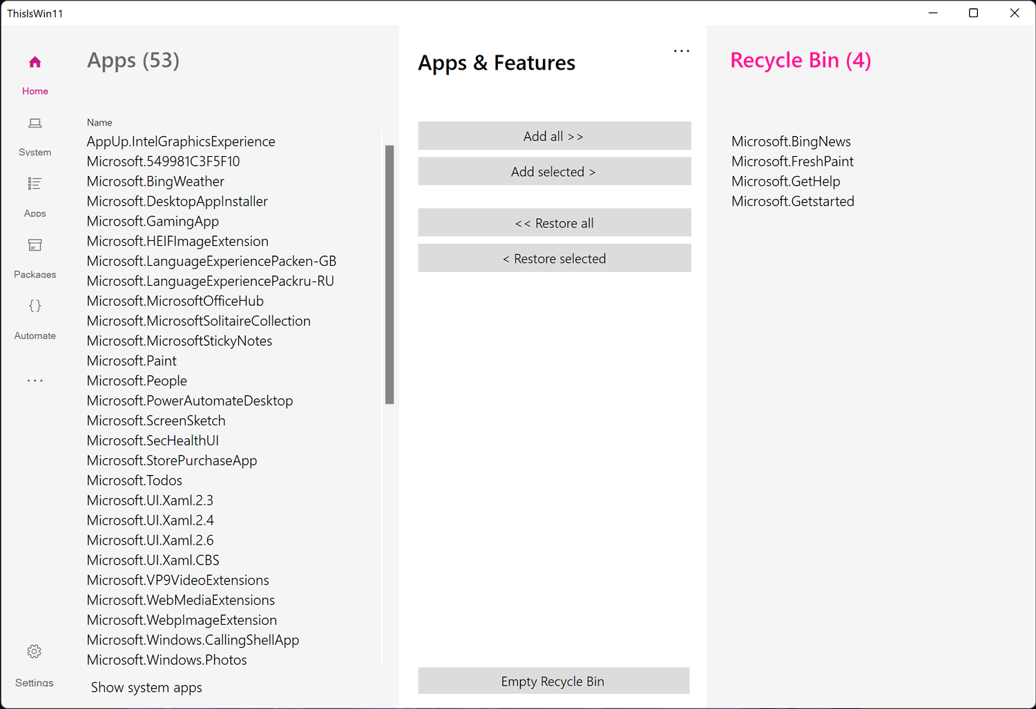Image resolution: width=1036 pixels, height=709 pixels.
Task: Empty the Recycle Bin
Action: 553,681
